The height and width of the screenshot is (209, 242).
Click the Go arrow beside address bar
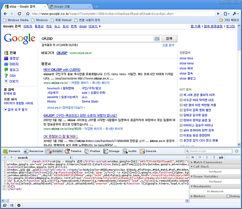(x=218, y=14)
